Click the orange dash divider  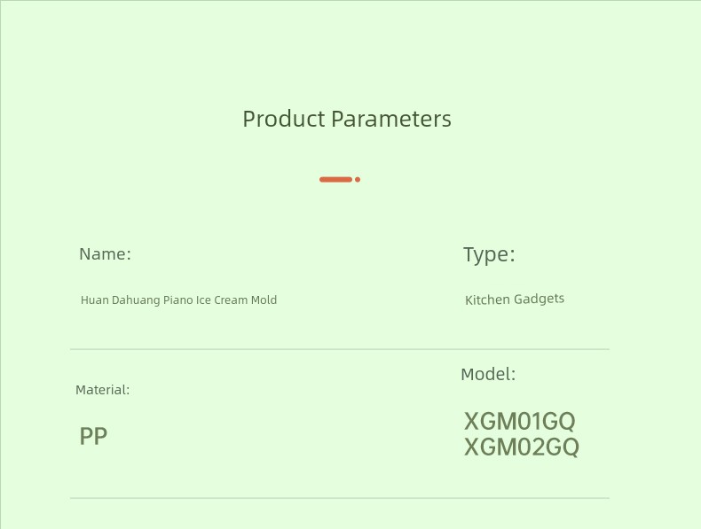click(335, 180)
